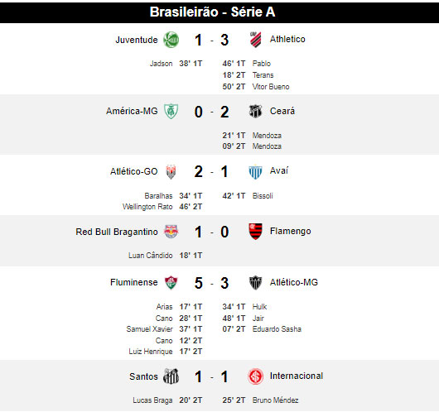
Task: Click the Juventude green crest icon
Action: [x=171, y=40]
